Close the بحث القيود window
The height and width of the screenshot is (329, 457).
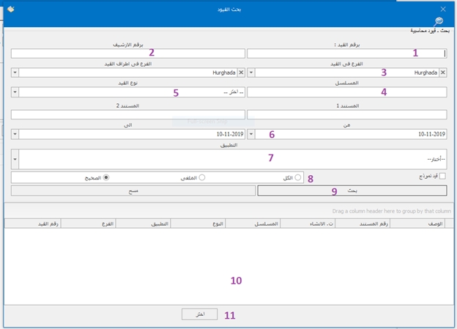point(442,9)
